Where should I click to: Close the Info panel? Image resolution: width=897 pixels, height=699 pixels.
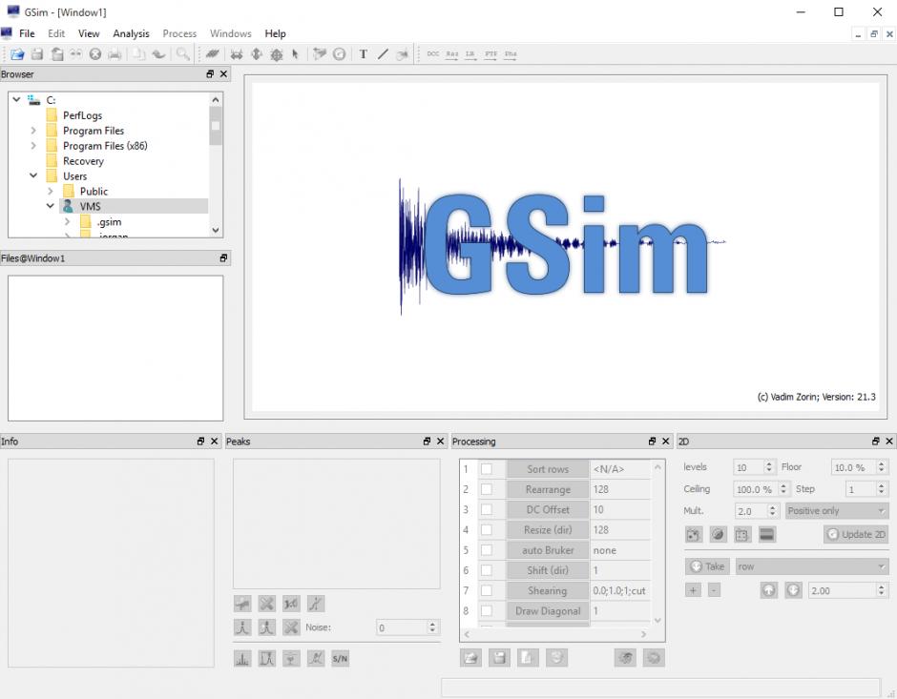pyautogui.click(x=215, y=442)
